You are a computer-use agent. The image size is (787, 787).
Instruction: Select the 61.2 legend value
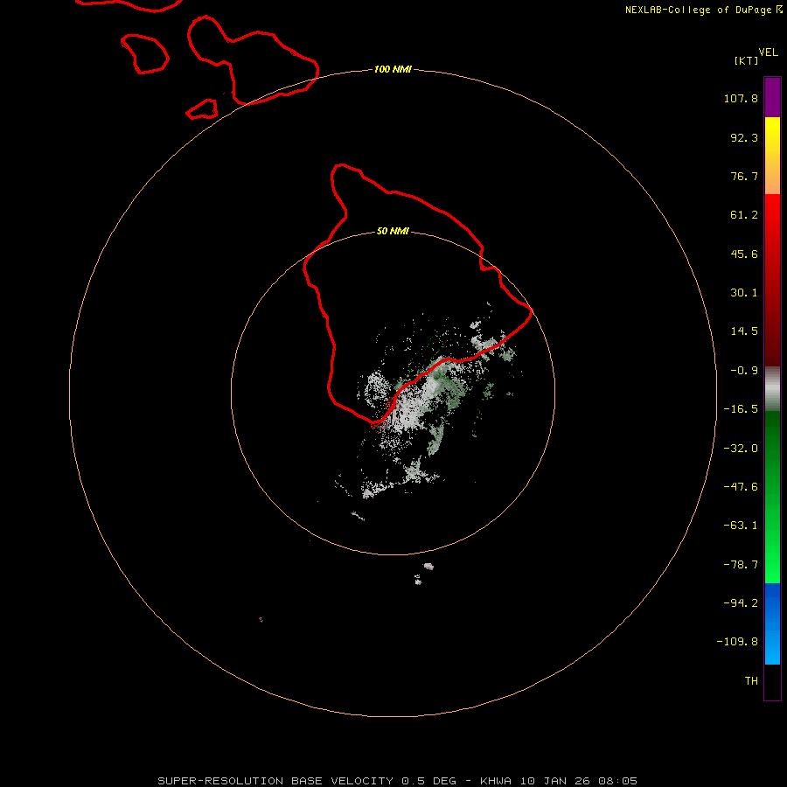pyautogui.click(x=744, y=215)
